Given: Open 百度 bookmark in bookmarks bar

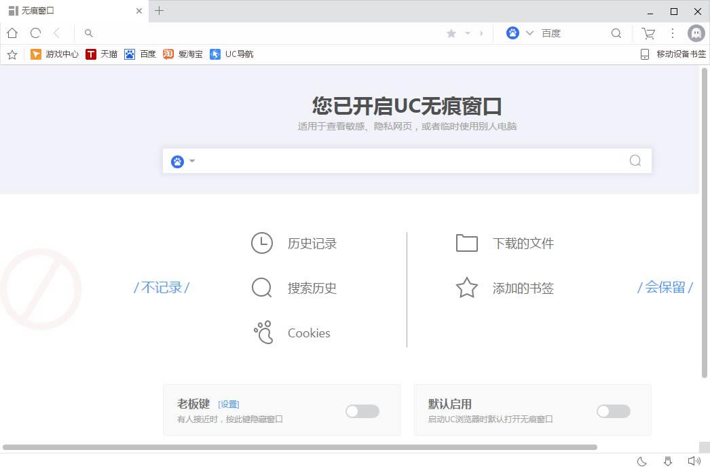Looking at the screenshot, I should pyautogui.click(x=141, y=54).
